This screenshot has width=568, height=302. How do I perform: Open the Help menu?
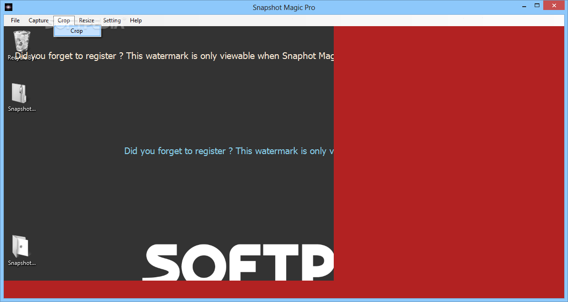[x=136, y=20]
